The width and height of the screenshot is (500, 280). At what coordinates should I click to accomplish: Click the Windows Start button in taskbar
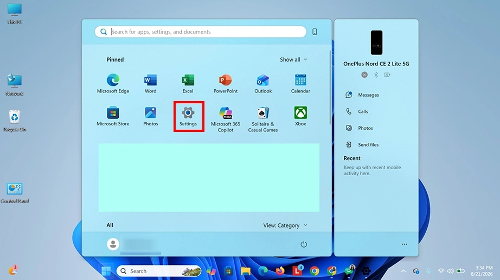pyautogui.click(x=106, y=271)
